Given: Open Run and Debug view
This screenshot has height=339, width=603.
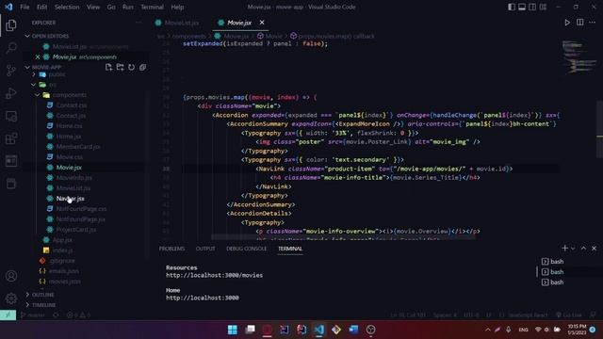Looking at the screenshot, I should pos(11,93).
